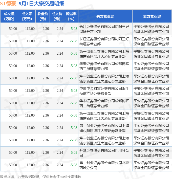Click 2.24 deal price in 中国中金财富 row
The width and height of the screenshot is (172, 179).
tap(60, 91)
